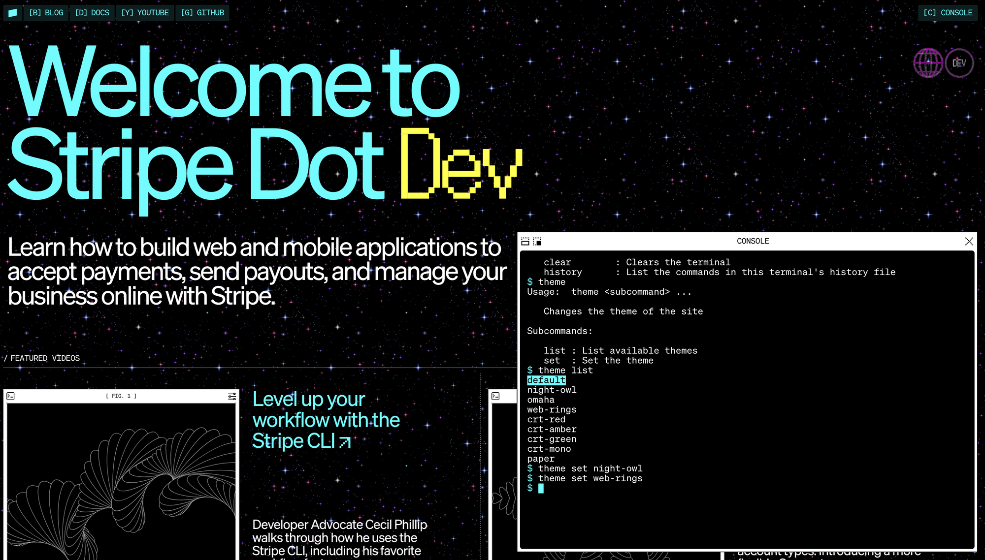Viewport: 985px width, 560px height.
Task: Open the sliders settings icon on FIG. 1
Action: point(232,396)
